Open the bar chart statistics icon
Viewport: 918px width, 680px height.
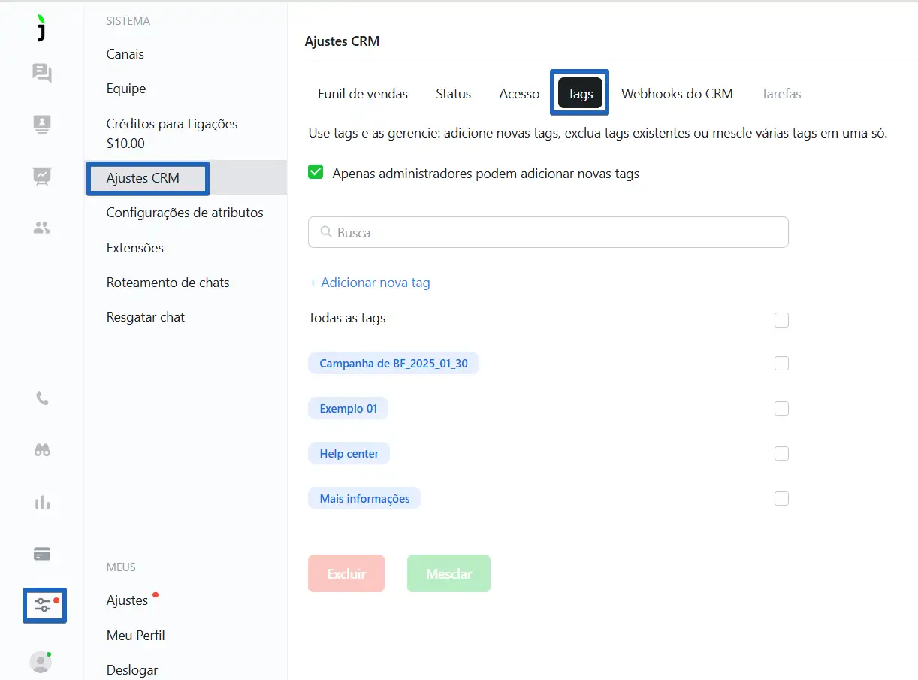[42, 503]
